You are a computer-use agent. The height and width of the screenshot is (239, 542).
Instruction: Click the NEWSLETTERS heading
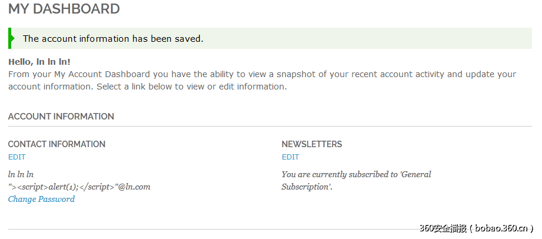click(x=311, y=144)
